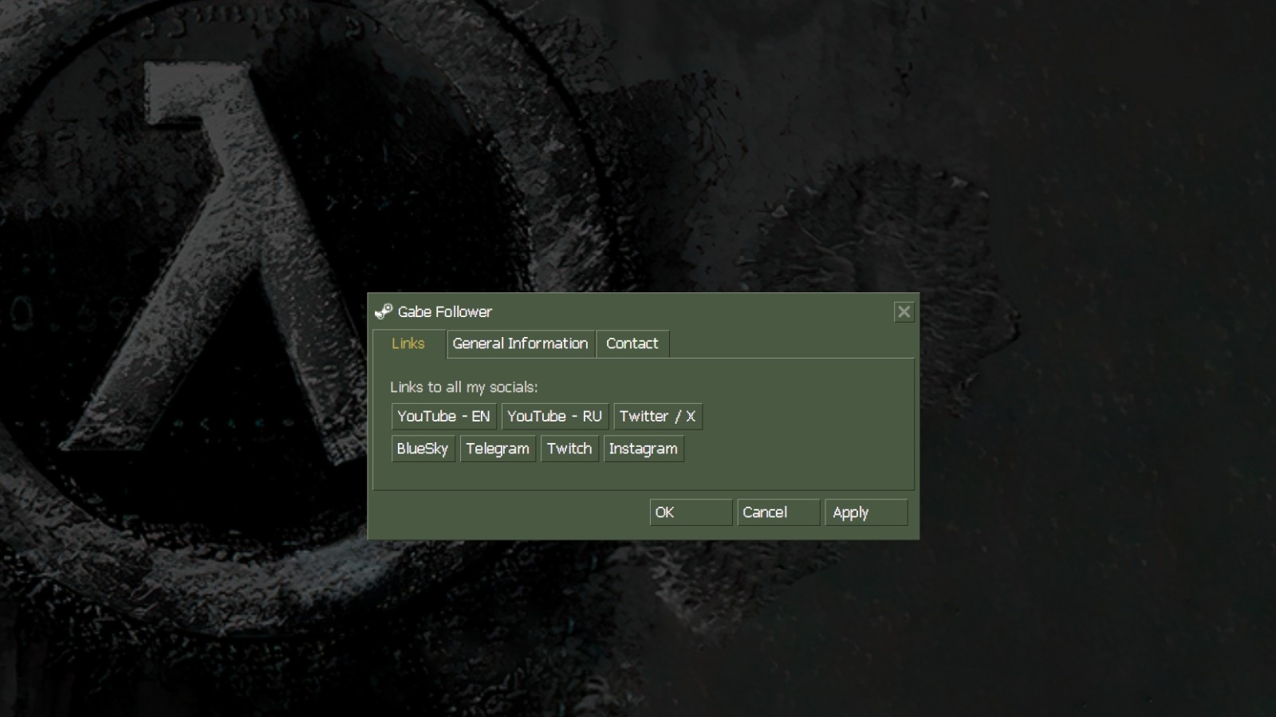Click the "Gabe Follower" window title text

[x=445, y=311]
